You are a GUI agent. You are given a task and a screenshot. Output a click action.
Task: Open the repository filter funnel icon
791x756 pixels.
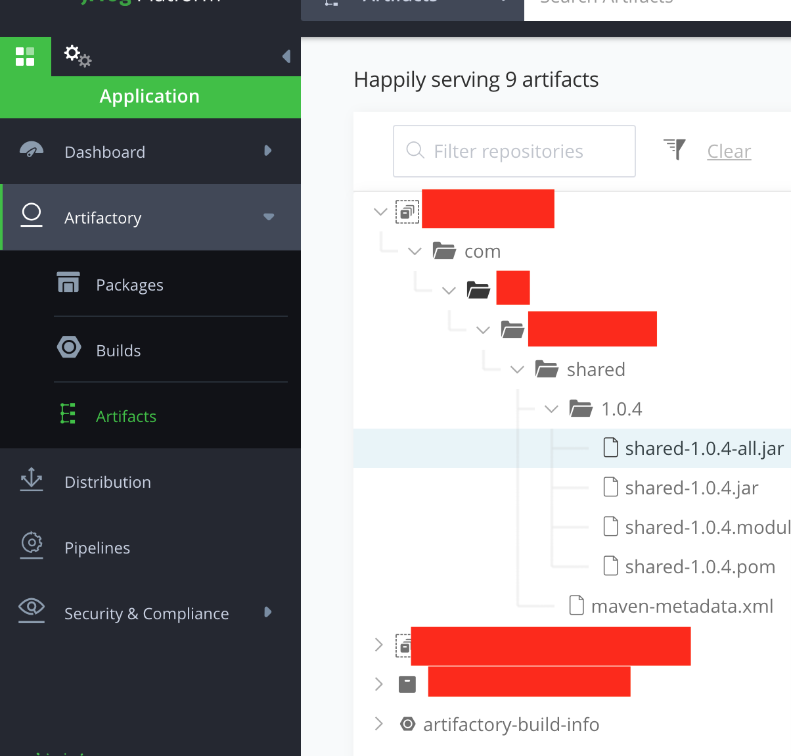675,149
